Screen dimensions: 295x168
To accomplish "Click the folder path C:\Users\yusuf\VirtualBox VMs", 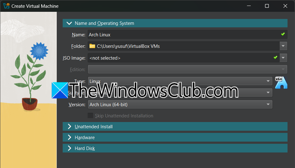I will [x=128, y=46].
